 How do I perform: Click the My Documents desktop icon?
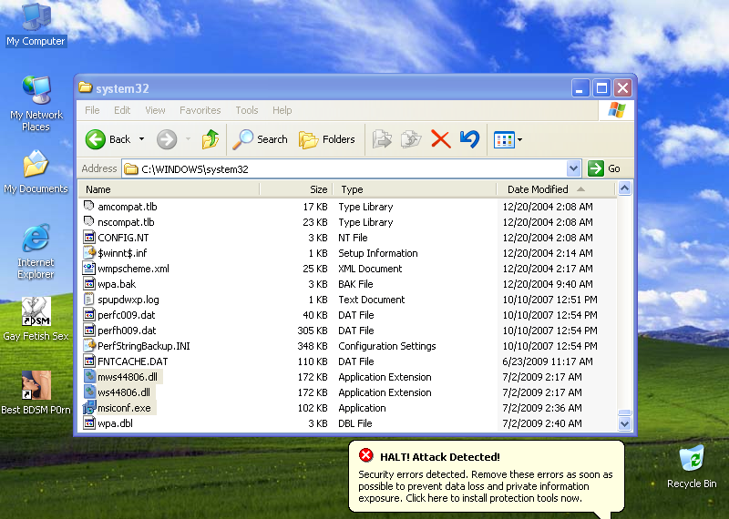coord(36,172)
